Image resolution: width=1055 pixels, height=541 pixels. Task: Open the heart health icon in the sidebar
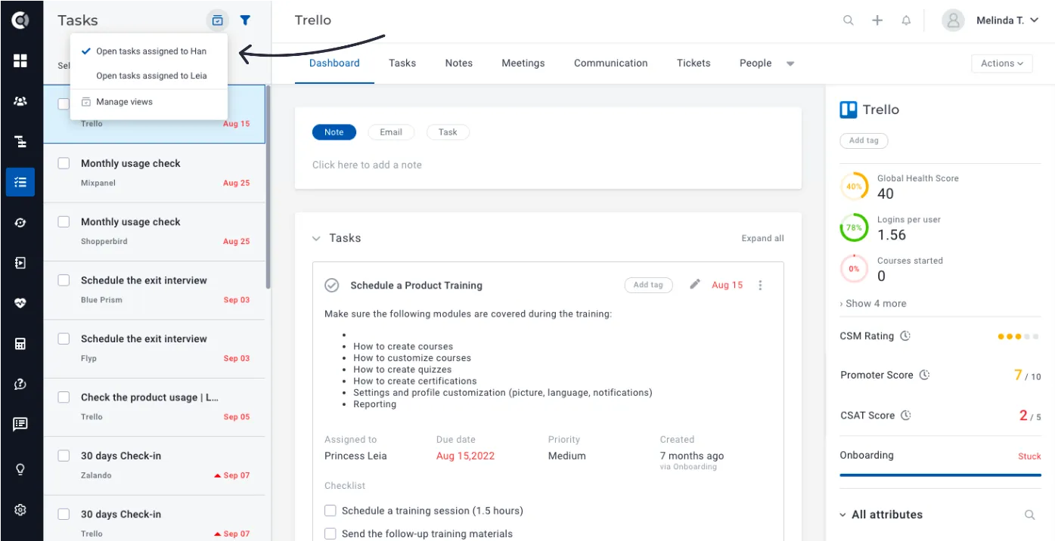pyautogui.click(x=20, y=303)
